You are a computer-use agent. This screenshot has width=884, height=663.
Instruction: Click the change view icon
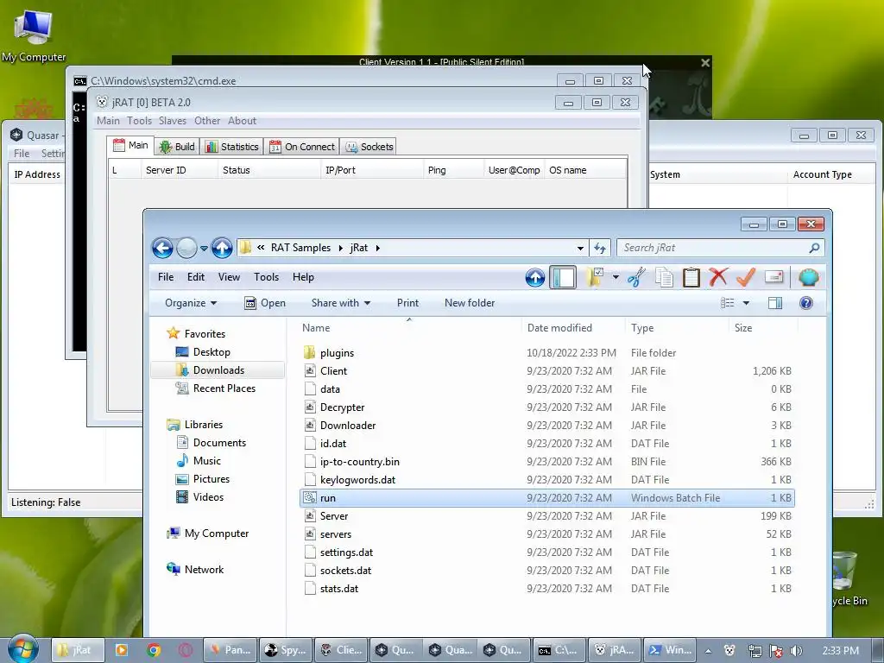[x=727, y=303]
